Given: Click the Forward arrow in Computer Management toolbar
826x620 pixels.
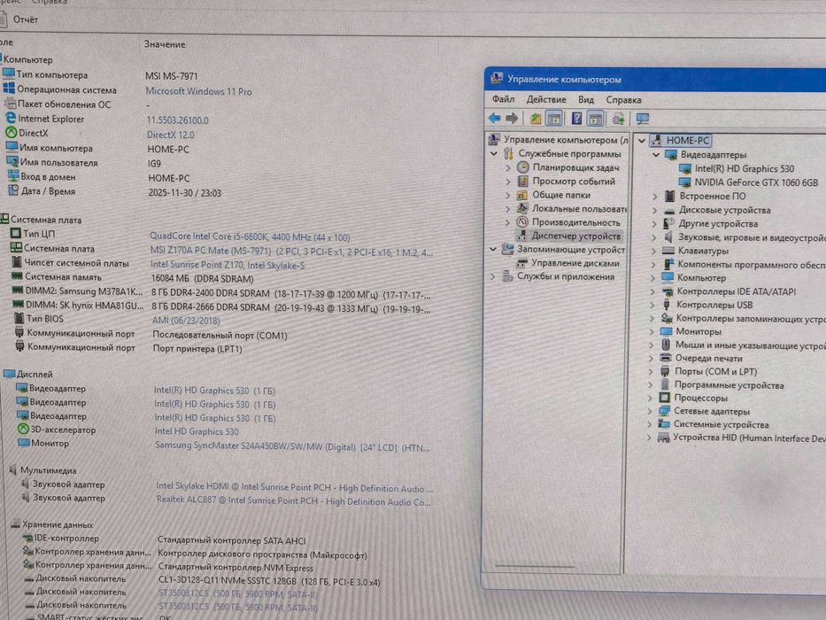Looking at the screenshot, I should (512, 118).
